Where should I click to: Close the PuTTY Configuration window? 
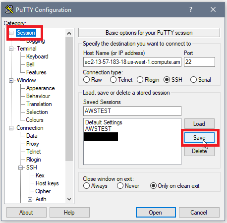pyautogui.click(x=213, y=9)
